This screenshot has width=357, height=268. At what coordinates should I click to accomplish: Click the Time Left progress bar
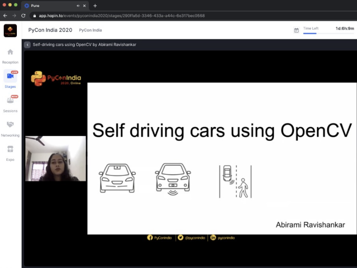tap(329, 34)
